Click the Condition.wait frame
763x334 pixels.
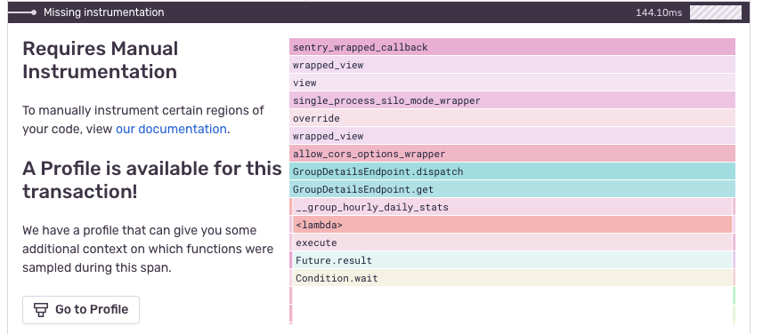(x=513, y=278)
